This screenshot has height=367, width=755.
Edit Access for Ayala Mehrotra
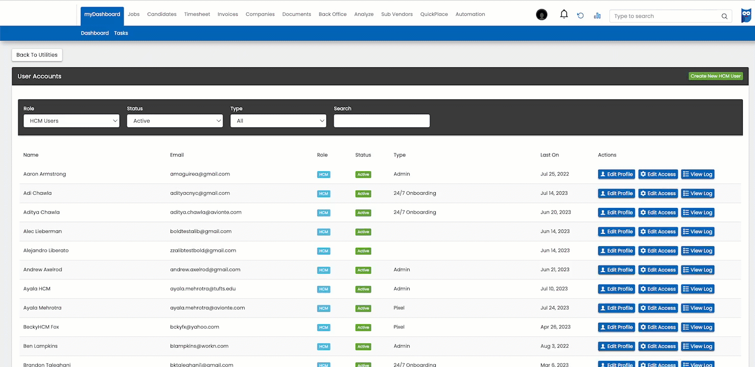coord(658,308)
